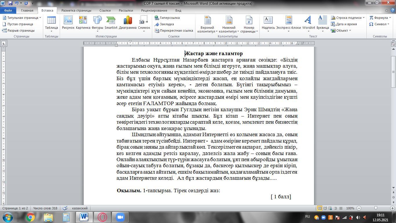This screenshot has width=396, height=223.
Task: Switch to the Рассылки tab
Action: point(126,10)
